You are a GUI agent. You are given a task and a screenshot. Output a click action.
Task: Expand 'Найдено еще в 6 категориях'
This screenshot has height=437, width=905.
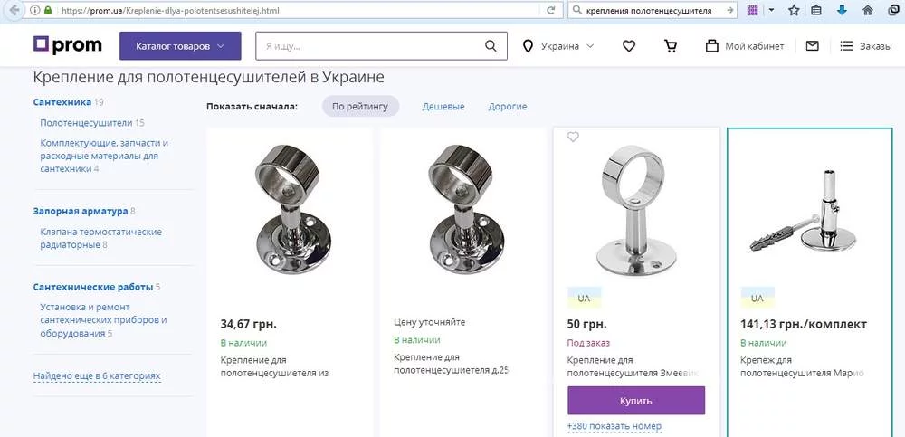coord(97,375)
